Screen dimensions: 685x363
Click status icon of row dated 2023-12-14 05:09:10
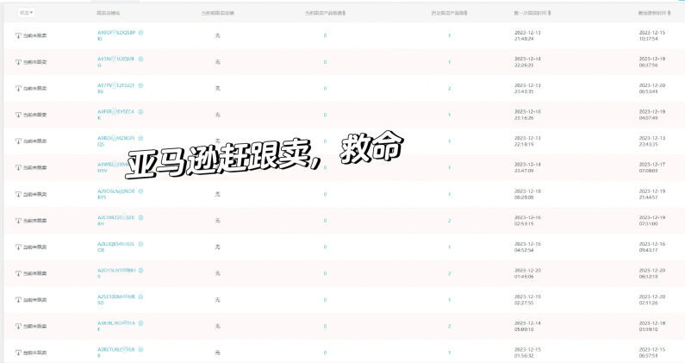[18, 326]
